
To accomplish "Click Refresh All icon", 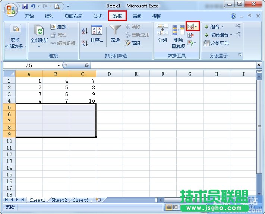I will tap(39, 31).
